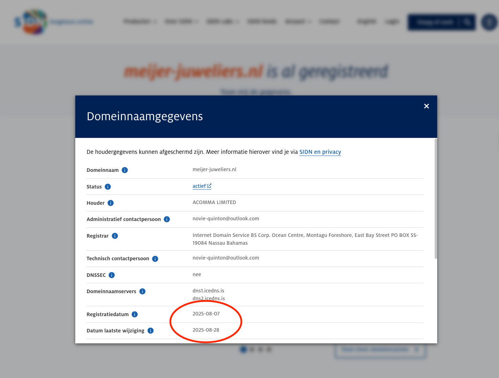Select the Login menu item
The width and height of the screenshot is (499, 378).
[392, 22]
